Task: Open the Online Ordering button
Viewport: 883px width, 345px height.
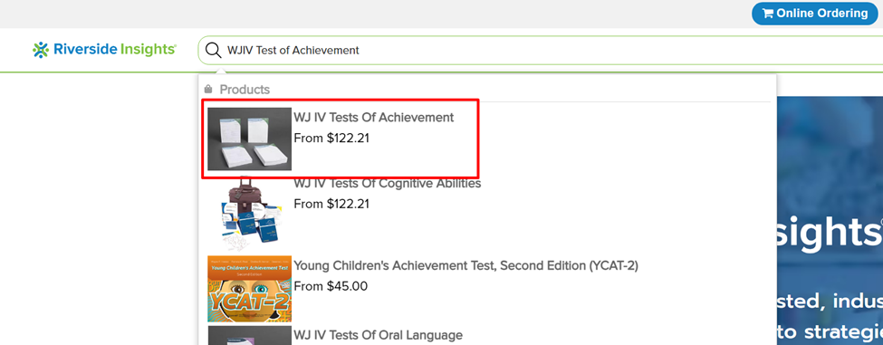Action: (x=815, y=13)
